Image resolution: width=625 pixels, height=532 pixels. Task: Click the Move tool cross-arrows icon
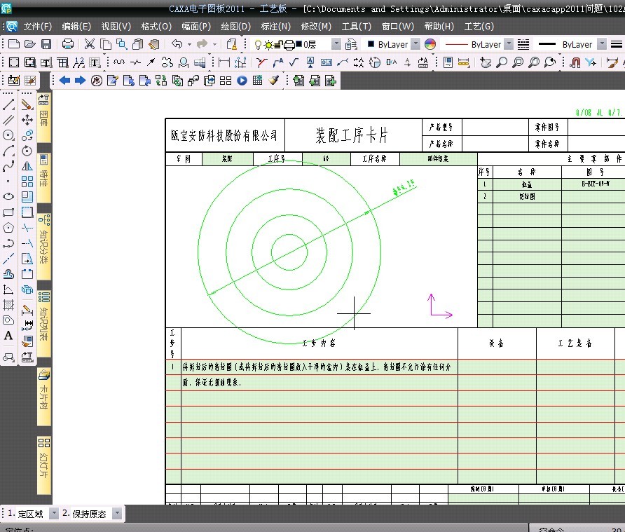(x=27, y=120)
